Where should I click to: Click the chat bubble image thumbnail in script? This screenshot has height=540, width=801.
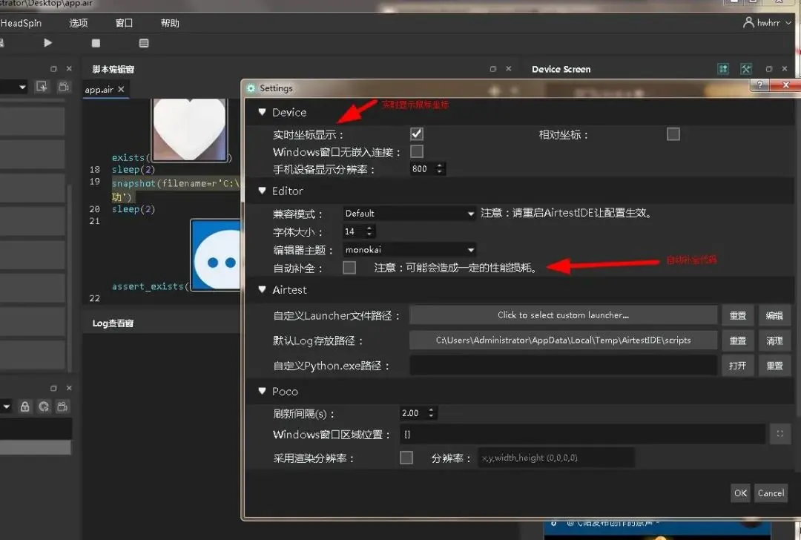point(216,255)
